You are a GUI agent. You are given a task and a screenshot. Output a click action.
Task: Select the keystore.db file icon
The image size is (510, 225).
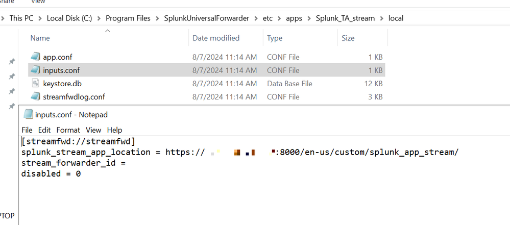click(35, 84)
